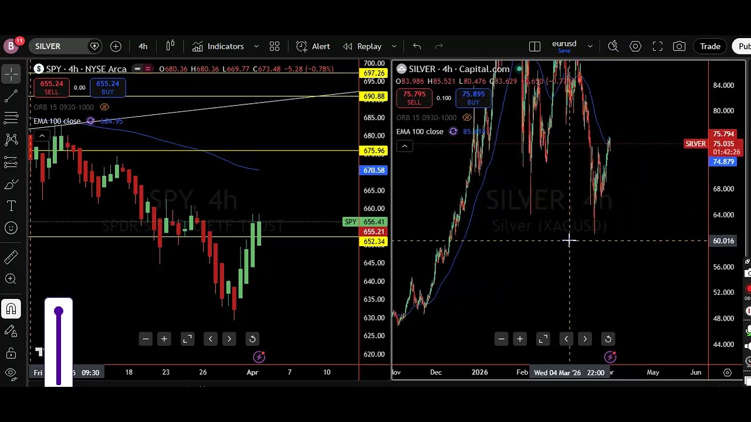Open the 4h interval selector
Image resolution: width=751 pixels, height=422 pixels.
143,46
